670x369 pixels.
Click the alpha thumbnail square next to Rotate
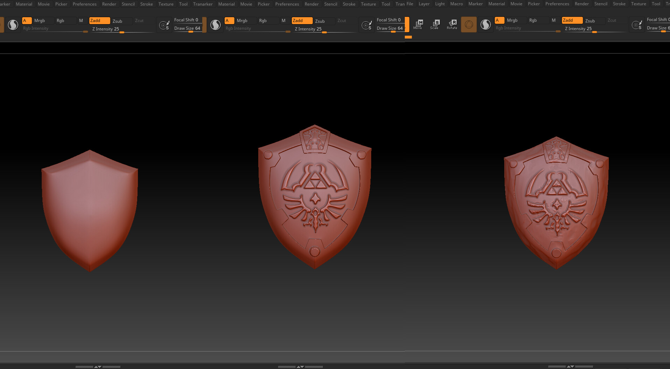[x=469, y=24]
